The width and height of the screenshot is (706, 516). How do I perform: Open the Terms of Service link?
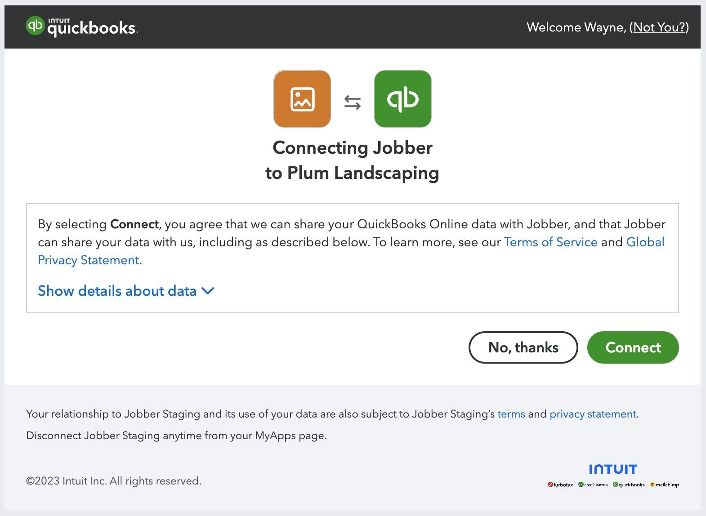[x=550, y=242]
